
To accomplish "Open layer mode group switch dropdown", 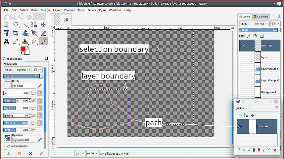I will [x=275, y=24].
